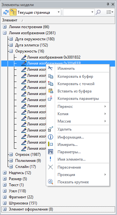
Task: Select the 'Отрезок (1987)' tree label
Action: coord(28,155)
